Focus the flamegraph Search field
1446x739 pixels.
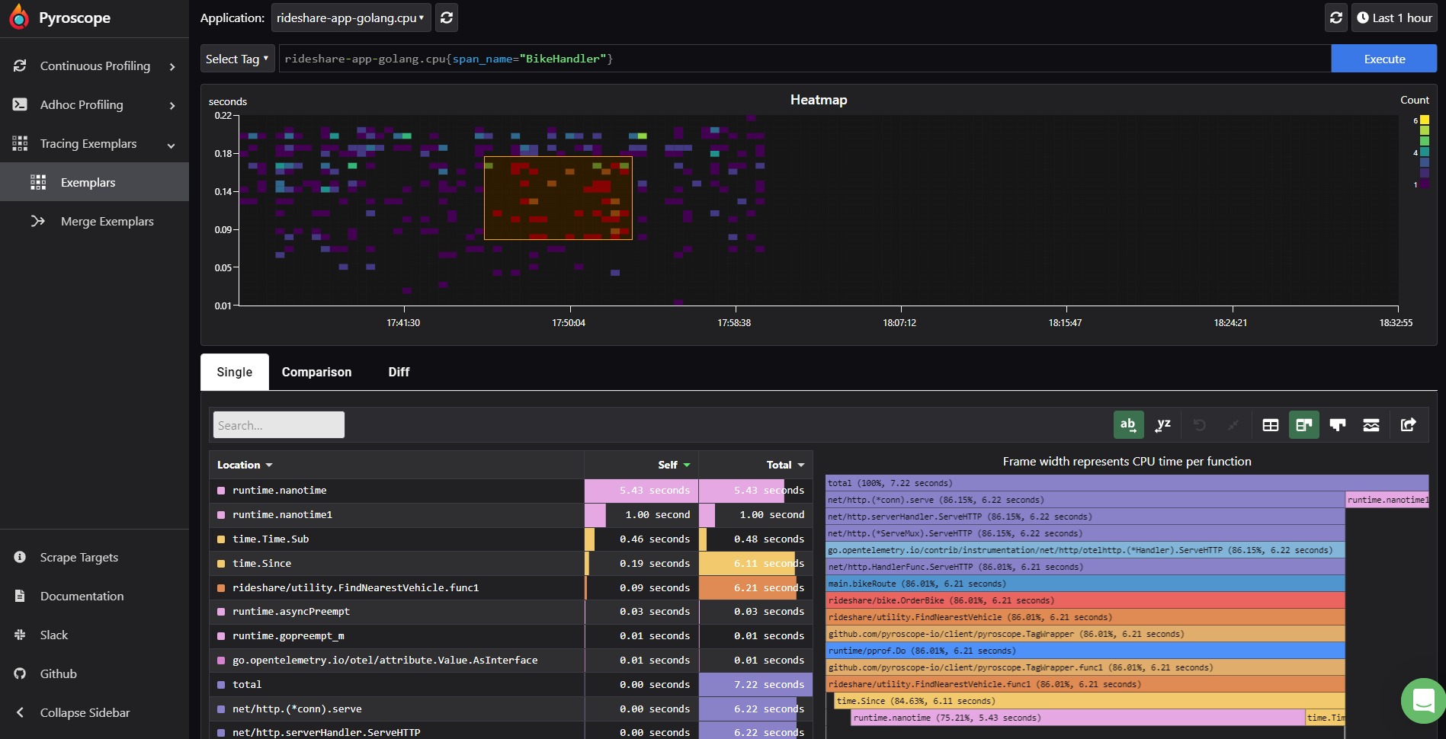tap(278, 425)
